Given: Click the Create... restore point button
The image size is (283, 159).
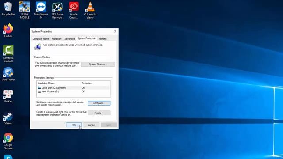Looking at the screenshot, I should point(99,113).
